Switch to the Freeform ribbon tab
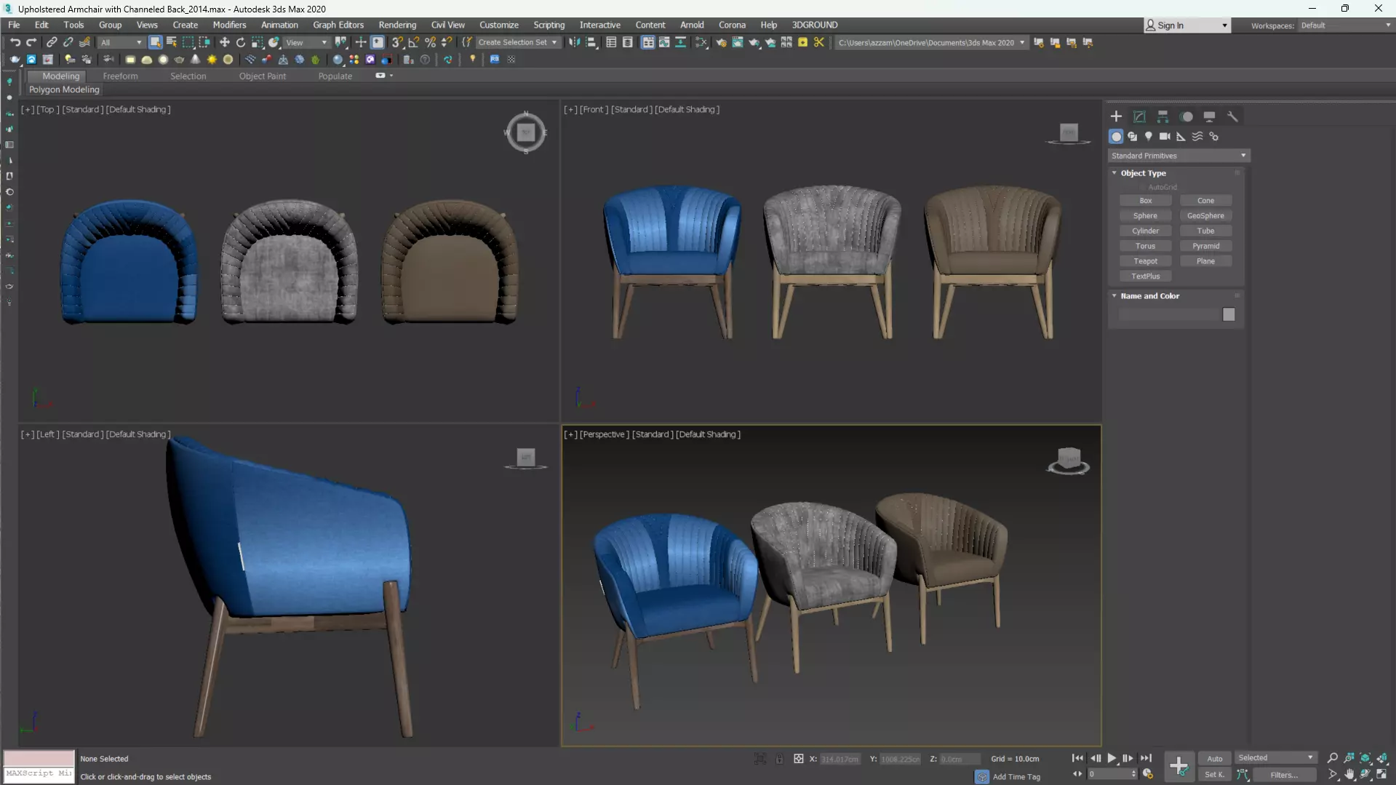The height and width of the screenshot is (785, 1396). pos(120,76)
